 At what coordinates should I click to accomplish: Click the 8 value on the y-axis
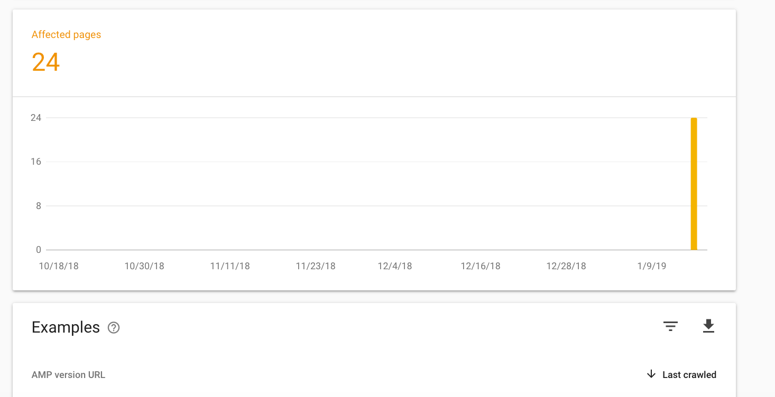38,206
